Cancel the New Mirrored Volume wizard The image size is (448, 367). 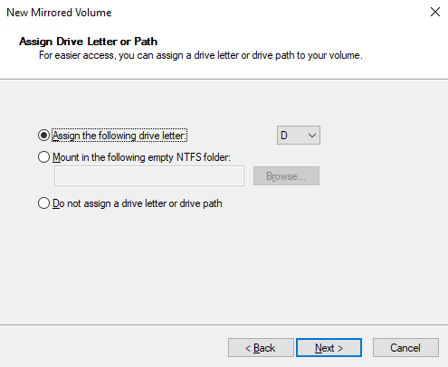pyautogui.click(x=405, y=348)
